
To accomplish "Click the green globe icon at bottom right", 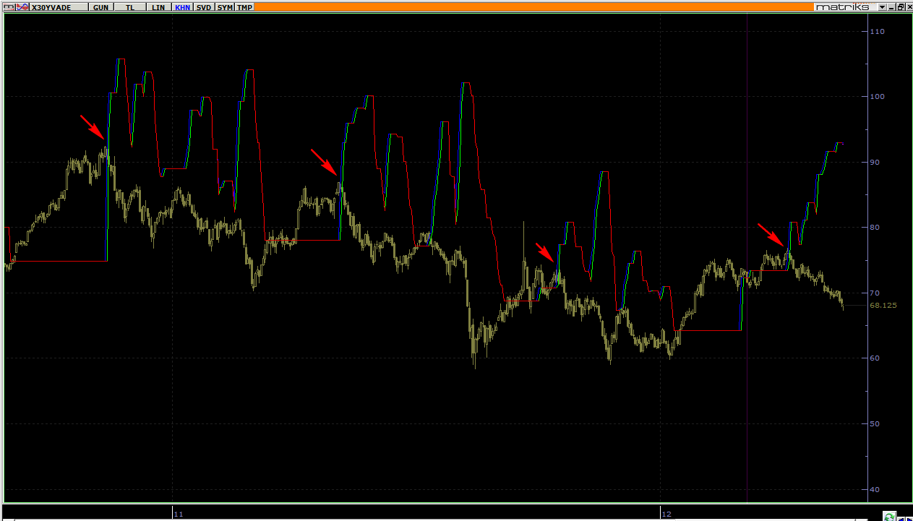I will point(890,516).
